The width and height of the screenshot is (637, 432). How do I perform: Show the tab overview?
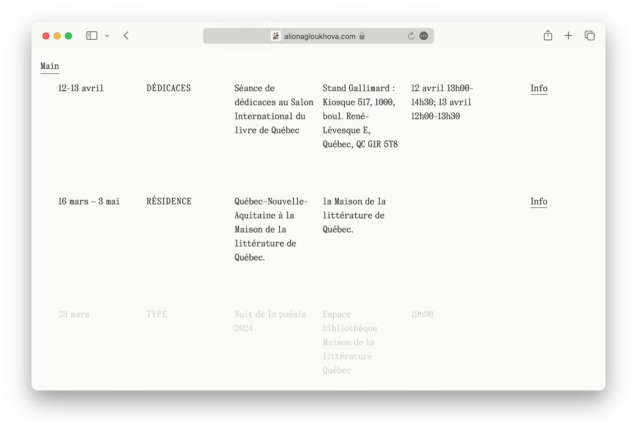point(589,36)
